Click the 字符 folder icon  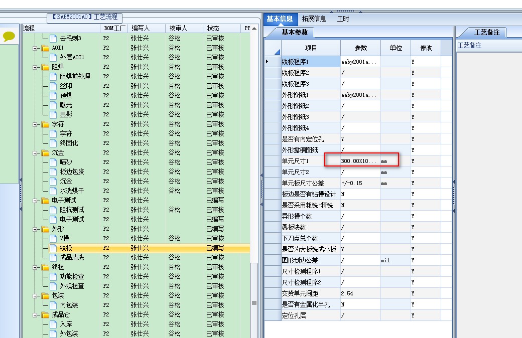pyautogui.click(x=45, y=124)
